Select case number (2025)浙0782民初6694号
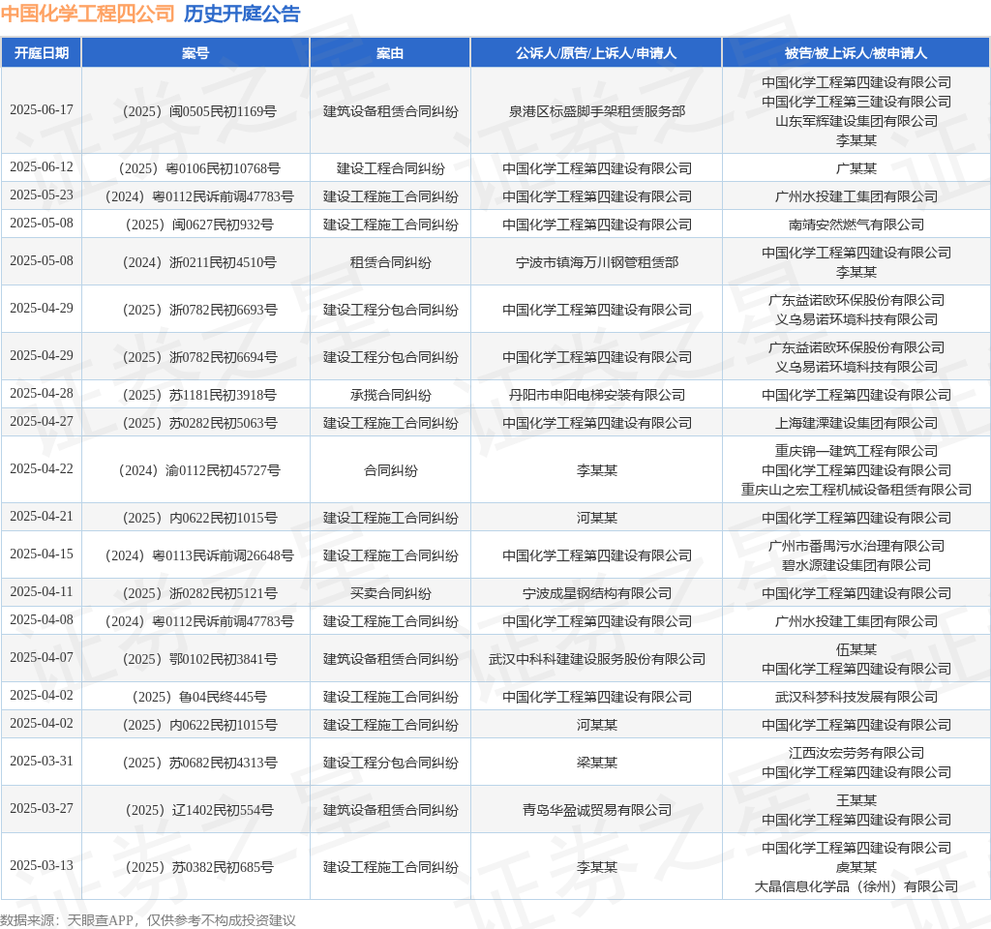The height and width of the screenshot is (929, 991). tap(199, 357)
